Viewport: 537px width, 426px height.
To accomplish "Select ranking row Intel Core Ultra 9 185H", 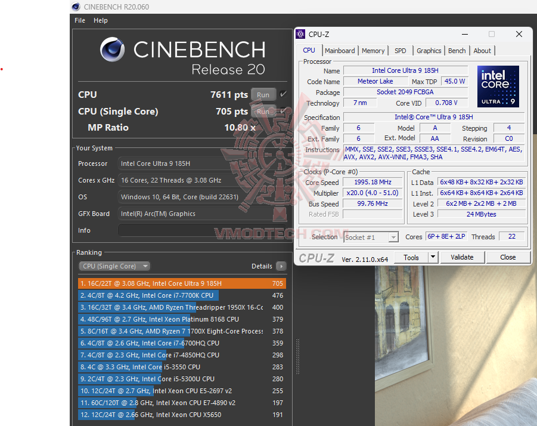I will pos(182,283).
